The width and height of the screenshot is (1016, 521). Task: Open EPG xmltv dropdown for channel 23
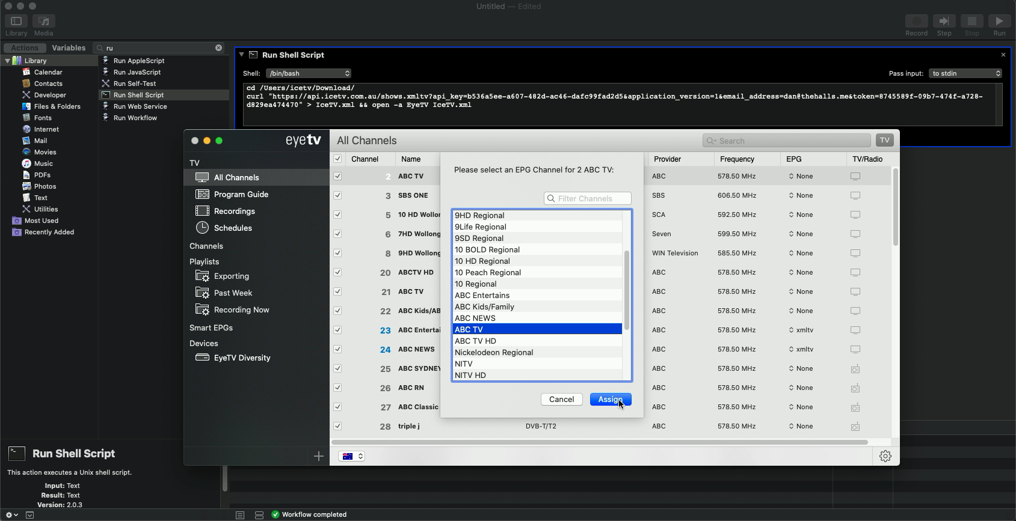coord(801,330)
